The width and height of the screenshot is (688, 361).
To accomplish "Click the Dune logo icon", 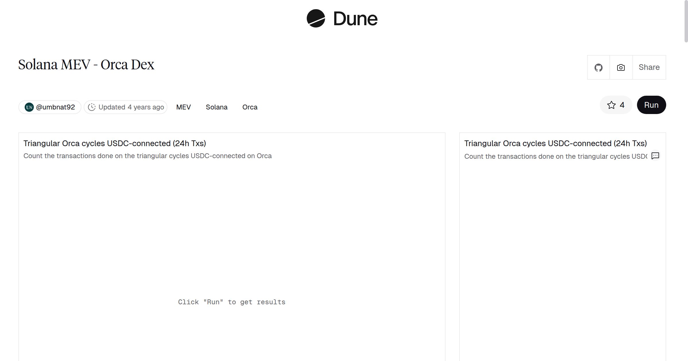I will click(316, 18).
